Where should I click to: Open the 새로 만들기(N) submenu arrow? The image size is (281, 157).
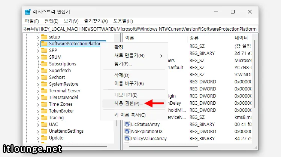coord(161,56)
